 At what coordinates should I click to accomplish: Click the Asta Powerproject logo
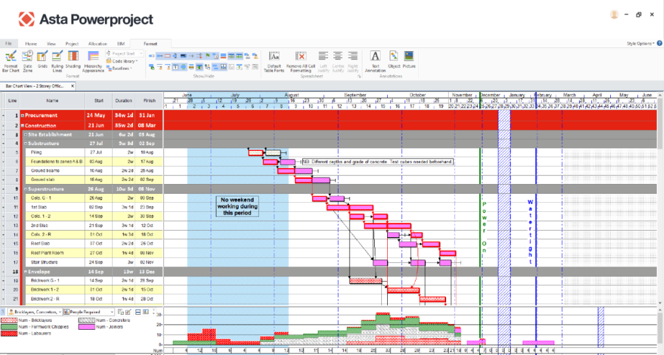pyautogui.click(x=86, y=19)
